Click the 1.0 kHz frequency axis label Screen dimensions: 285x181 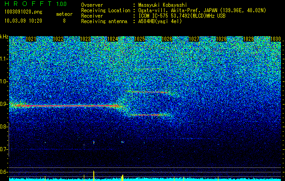point(4,82)
